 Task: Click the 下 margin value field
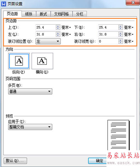point(108,27)
